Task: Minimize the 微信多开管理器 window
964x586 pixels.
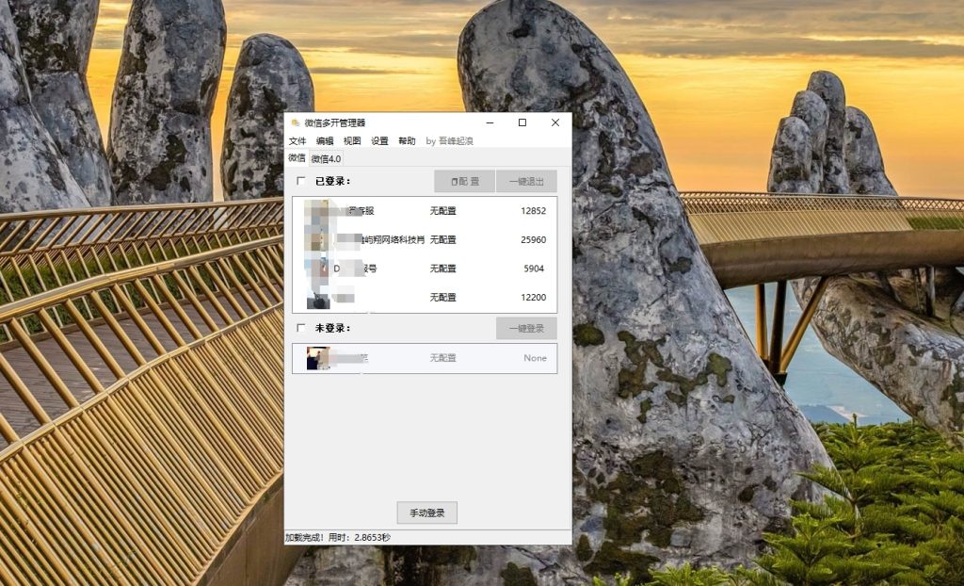Action: coord(490,123)
